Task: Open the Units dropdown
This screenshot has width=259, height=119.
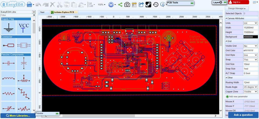Action: pyautogui.click(x=251, y=23)
